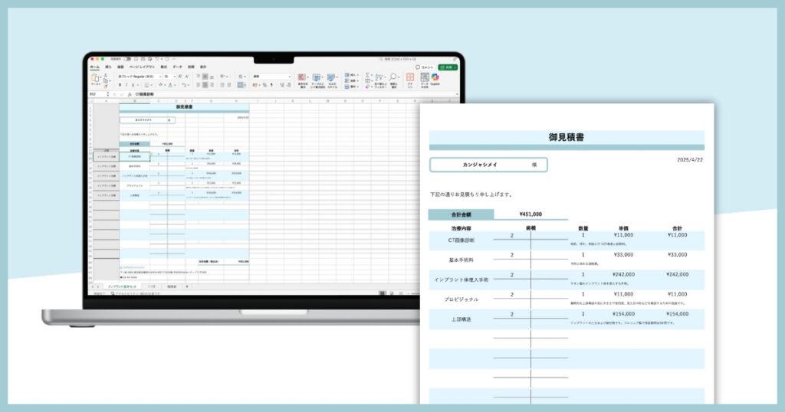Select the インプラント基本セット sheet tab
Image resolution: width=785 pixels, height=412 pixels.
pyautogui.click(x=122, y=286)
